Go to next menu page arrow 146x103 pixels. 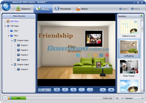111,90
